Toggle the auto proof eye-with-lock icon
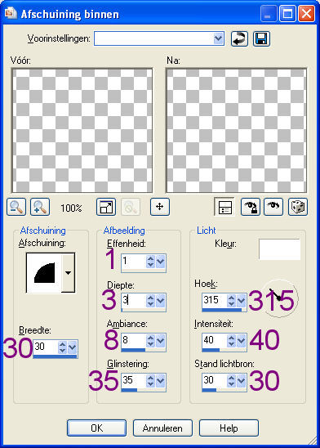The height and width of the screenshot is (448, 320). pos(251,207)
